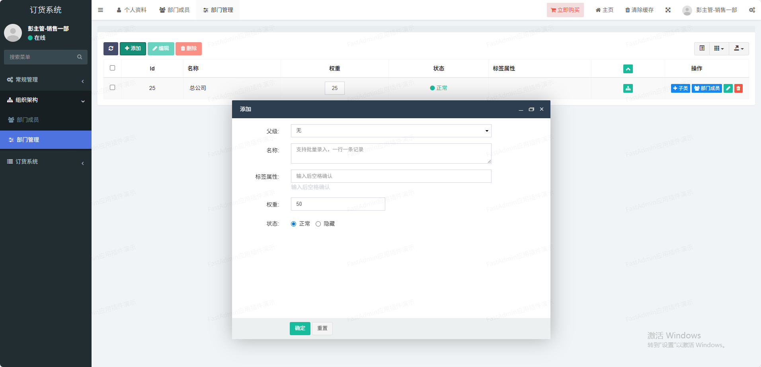761x367 pixels.
Task: Select the 正常 status radio button
Action: tap(294, 224)
